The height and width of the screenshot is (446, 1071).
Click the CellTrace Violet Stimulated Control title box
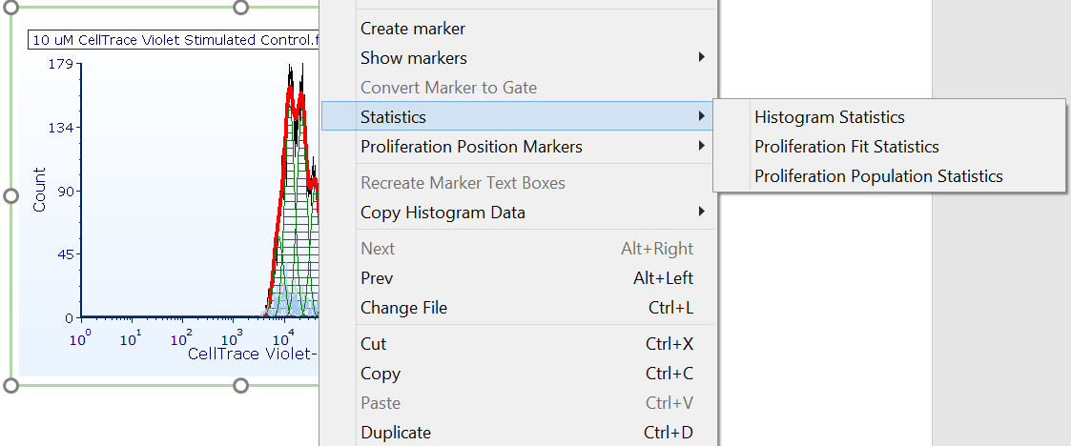point(174,40)
